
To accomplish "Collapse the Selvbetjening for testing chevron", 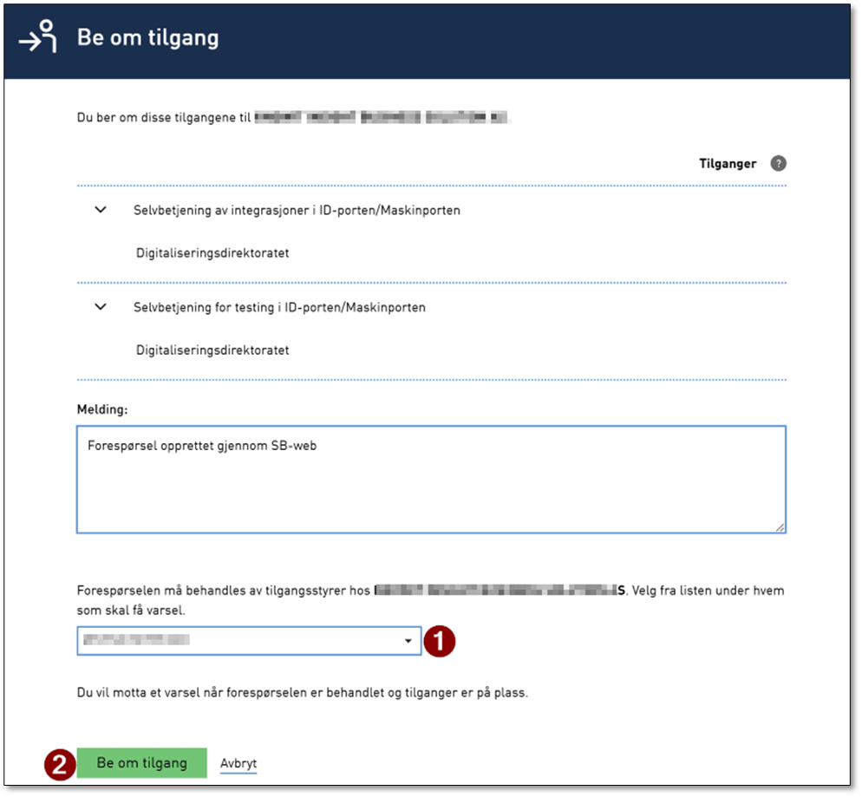I will click(101, 307).
